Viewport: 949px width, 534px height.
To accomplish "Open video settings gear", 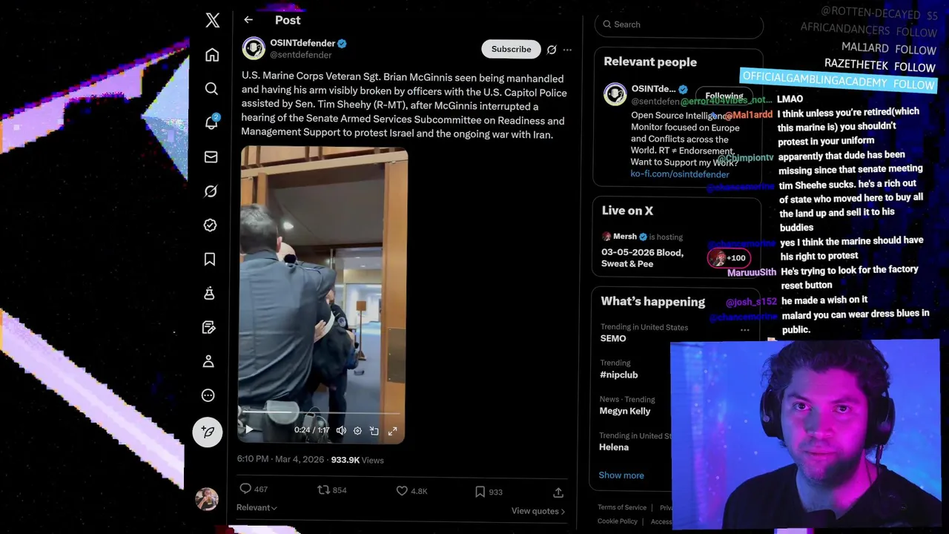I will point(357,430).
